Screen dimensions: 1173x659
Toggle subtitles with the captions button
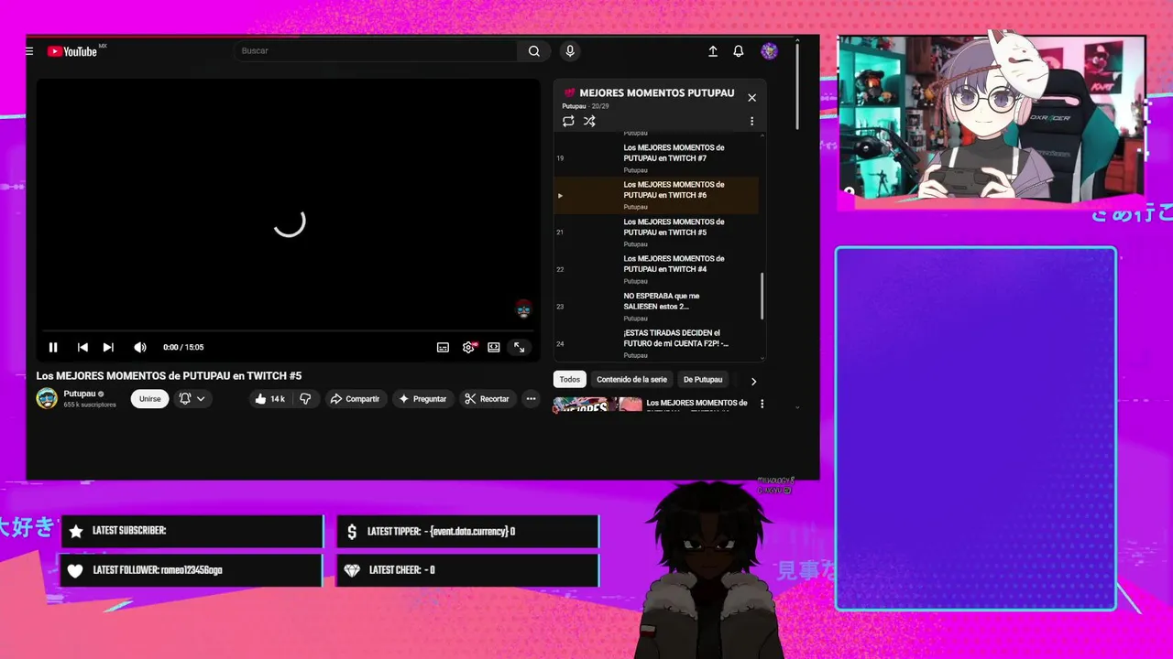tap(443, 347)
